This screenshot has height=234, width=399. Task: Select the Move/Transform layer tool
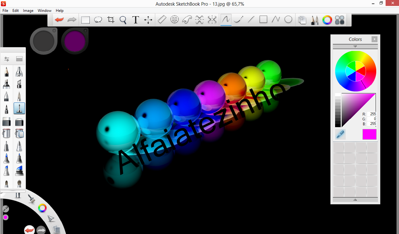(x=148, y=20)
